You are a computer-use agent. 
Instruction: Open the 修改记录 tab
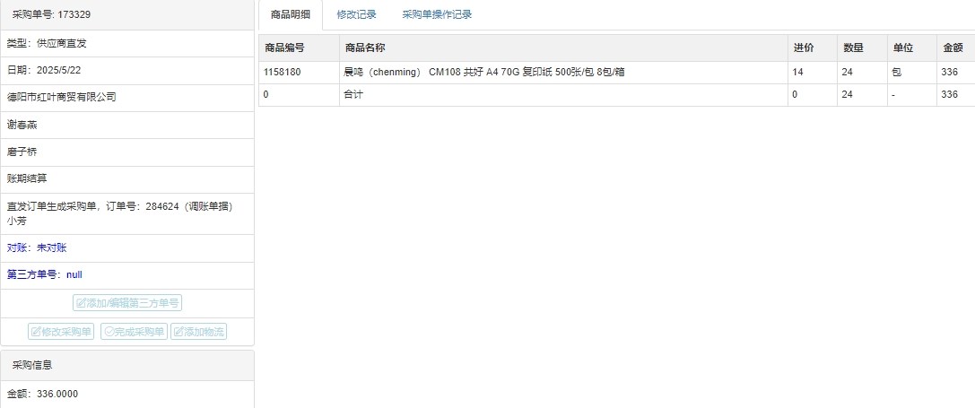tap(356, 15)
